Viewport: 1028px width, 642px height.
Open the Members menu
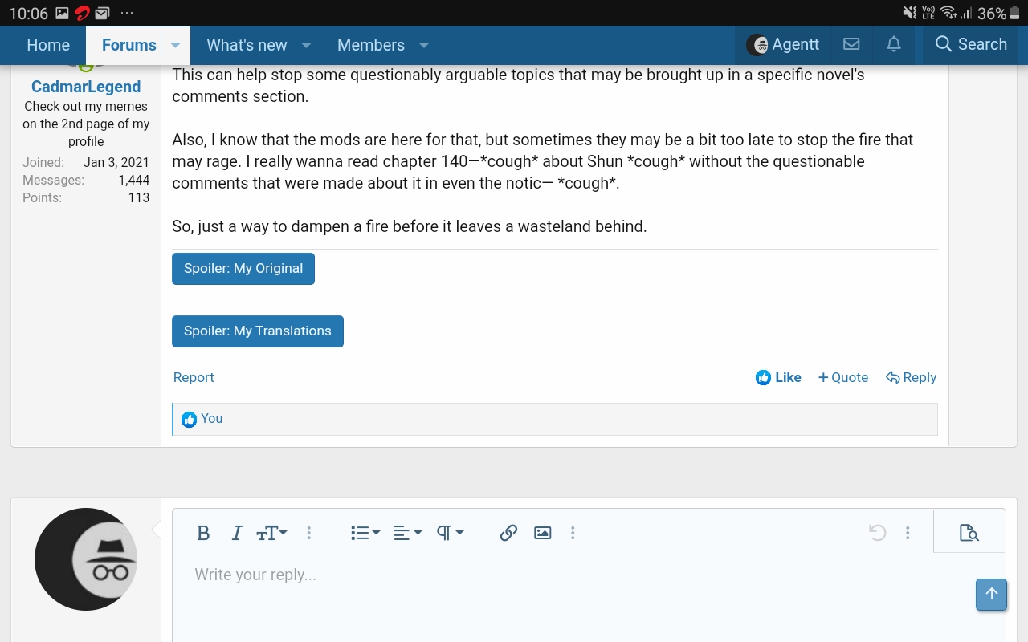coord(370,45)
